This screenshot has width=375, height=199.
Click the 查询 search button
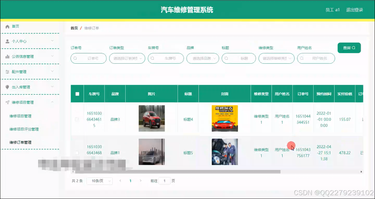coord(349,48)
